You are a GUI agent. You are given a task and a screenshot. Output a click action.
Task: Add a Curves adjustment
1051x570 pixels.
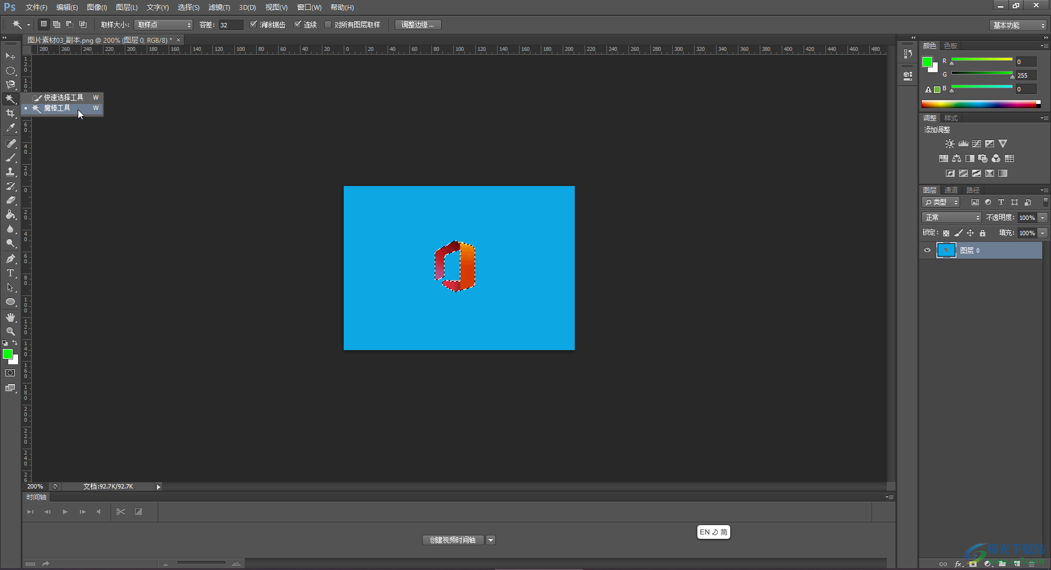(977, 144)
